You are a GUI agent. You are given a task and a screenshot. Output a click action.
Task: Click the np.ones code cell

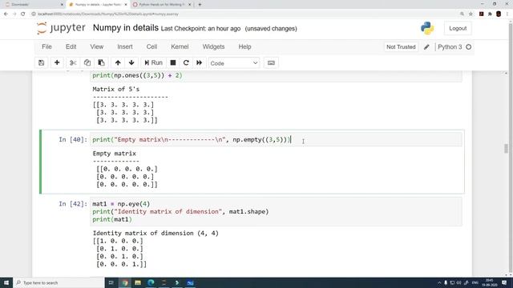click(x=276, y=76)
